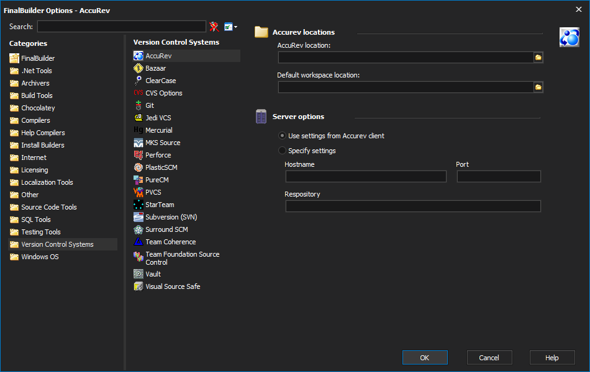Click the Hostname input field
590x372 pixels.
tap(366, 176)
